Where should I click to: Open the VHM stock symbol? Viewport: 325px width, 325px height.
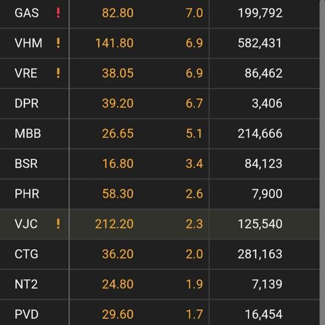(x=28, y=43)
